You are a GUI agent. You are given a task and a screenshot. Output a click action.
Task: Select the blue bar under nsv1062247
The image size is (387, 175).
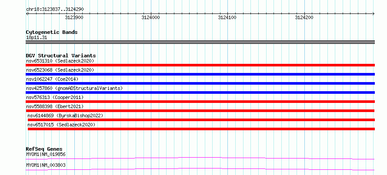(x=200, y=83)
